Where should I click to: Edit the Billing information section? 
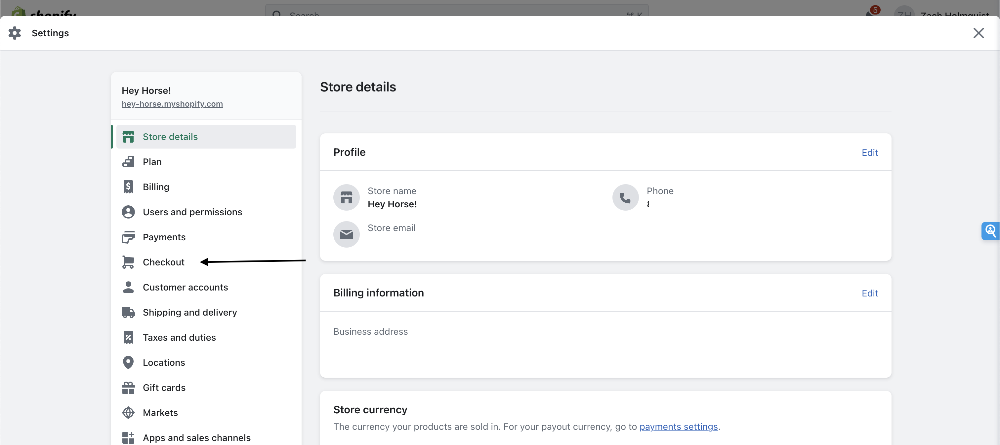click(x=870, y=293)
